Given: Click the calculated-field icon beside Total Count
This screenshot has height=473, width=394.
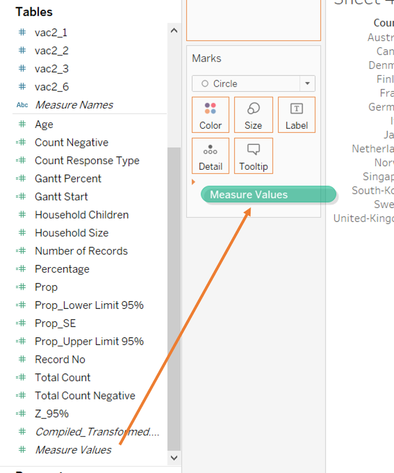Looking at the screenshot, I should [21, 377].
